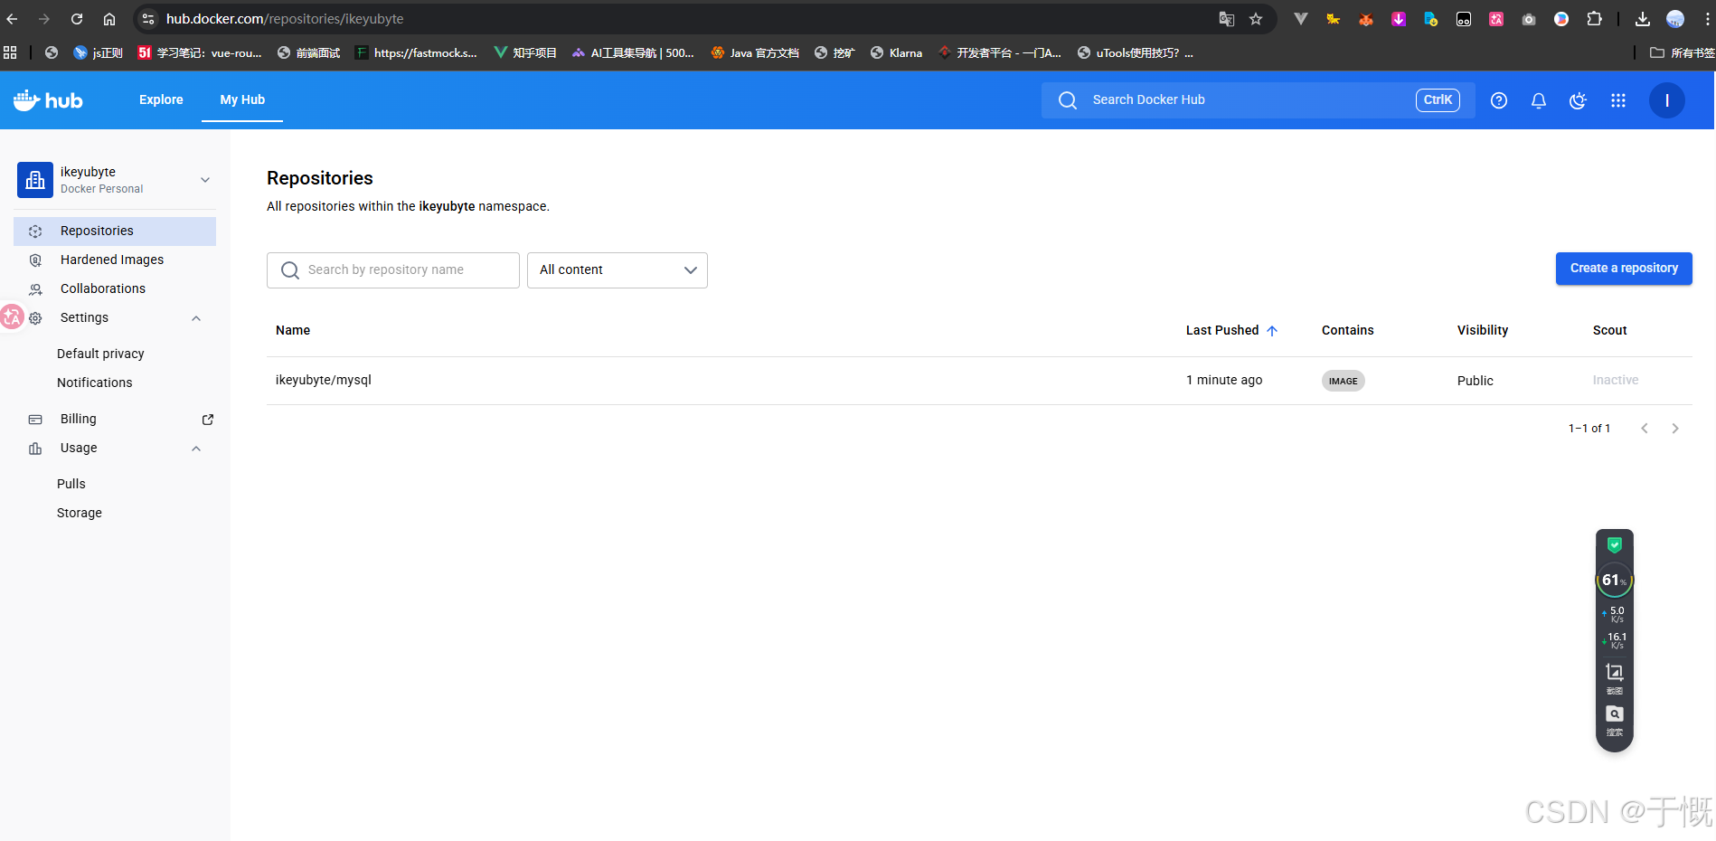Click the screenshot tool in floating widget

1615,678
